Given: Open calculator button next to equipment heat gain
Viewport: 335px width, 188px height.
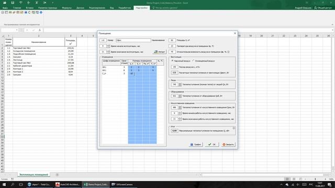Looking at the screenshot, I should [x=180, y=96].
